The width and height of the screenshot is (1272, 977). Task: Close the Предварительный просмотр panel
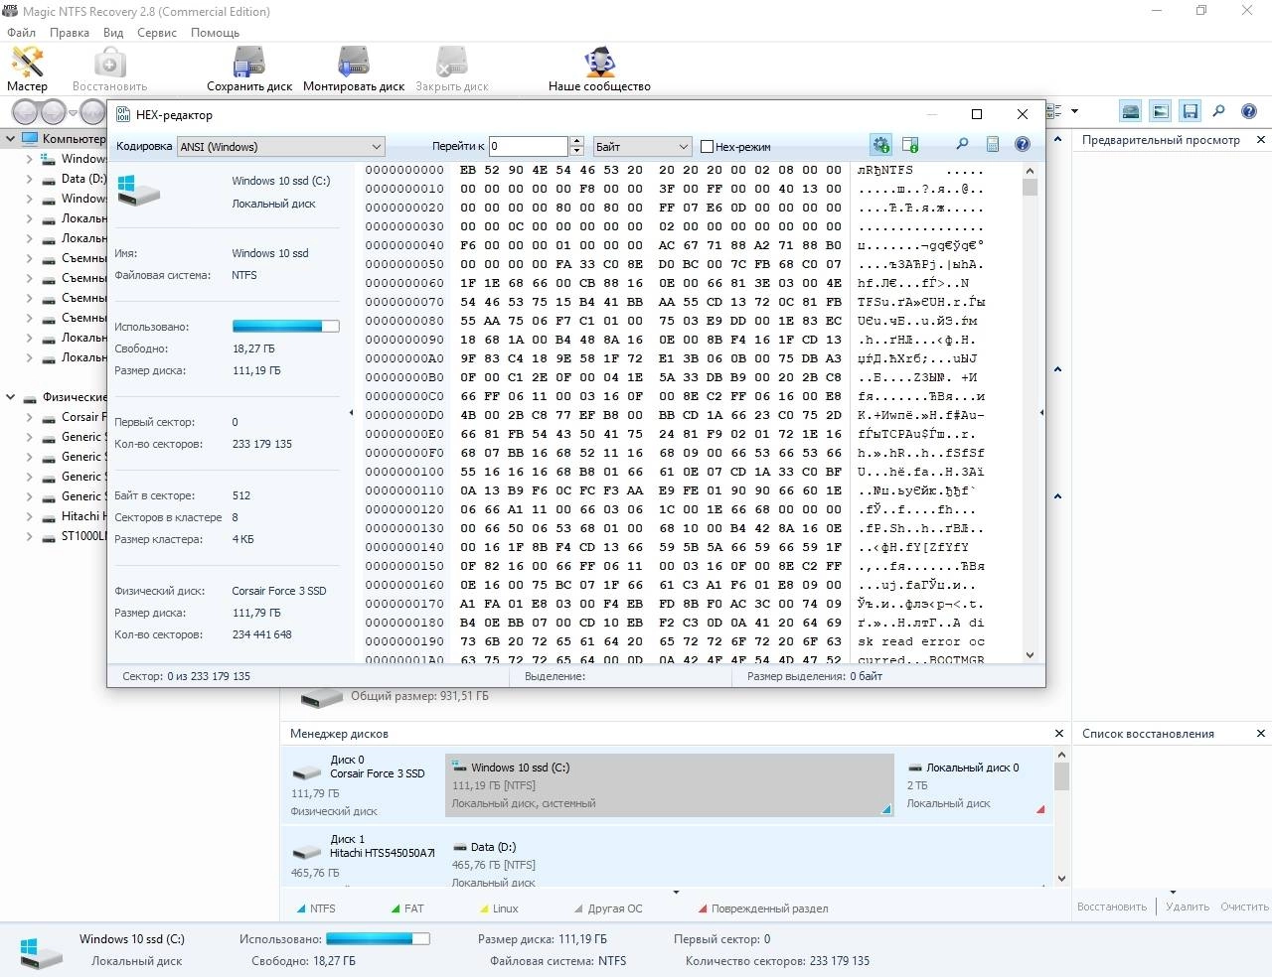pyautogui.click(x=1261, y=140)
